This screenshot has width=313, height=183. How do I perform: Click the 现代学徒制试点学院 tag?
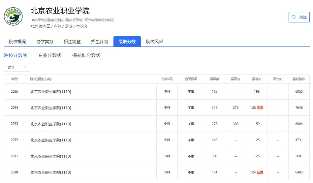click(x=99, y=20)
